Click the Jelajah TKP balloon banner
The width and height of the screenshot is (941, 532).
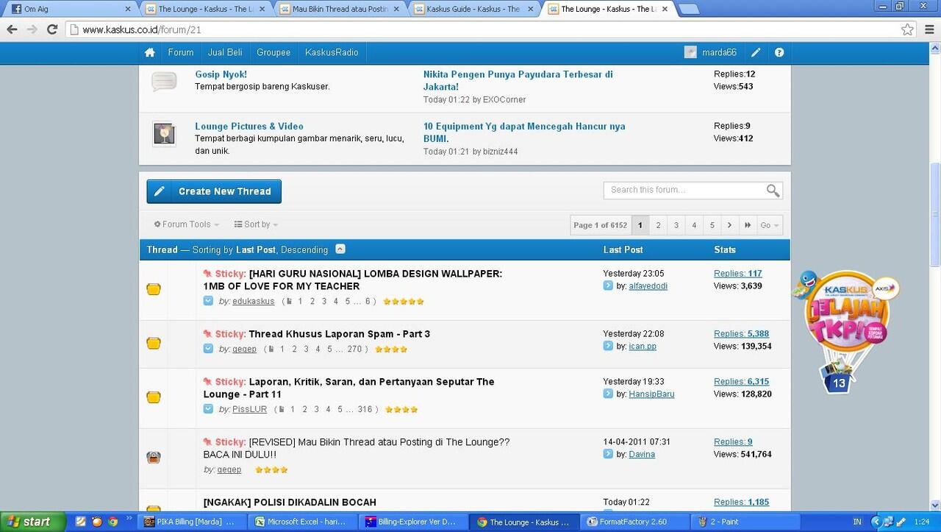tap(845, 333)
